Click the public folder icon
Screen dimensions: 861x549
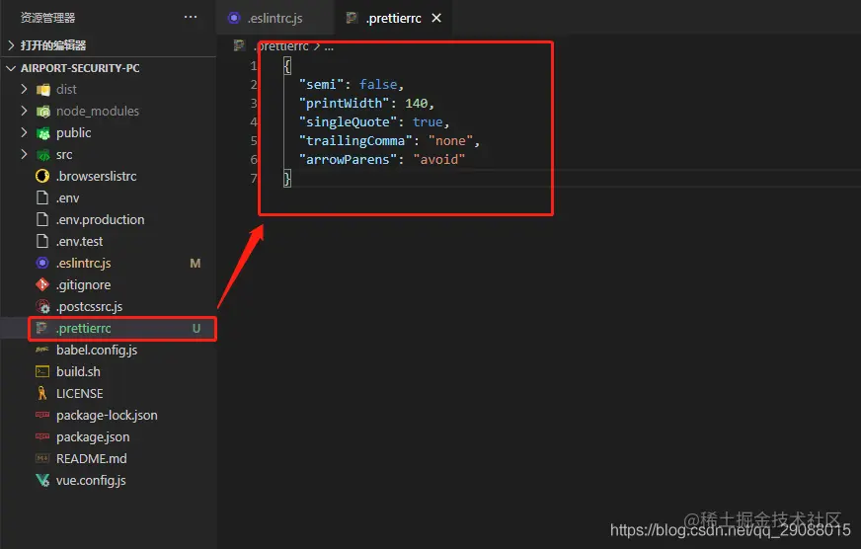tap(42, 133)
